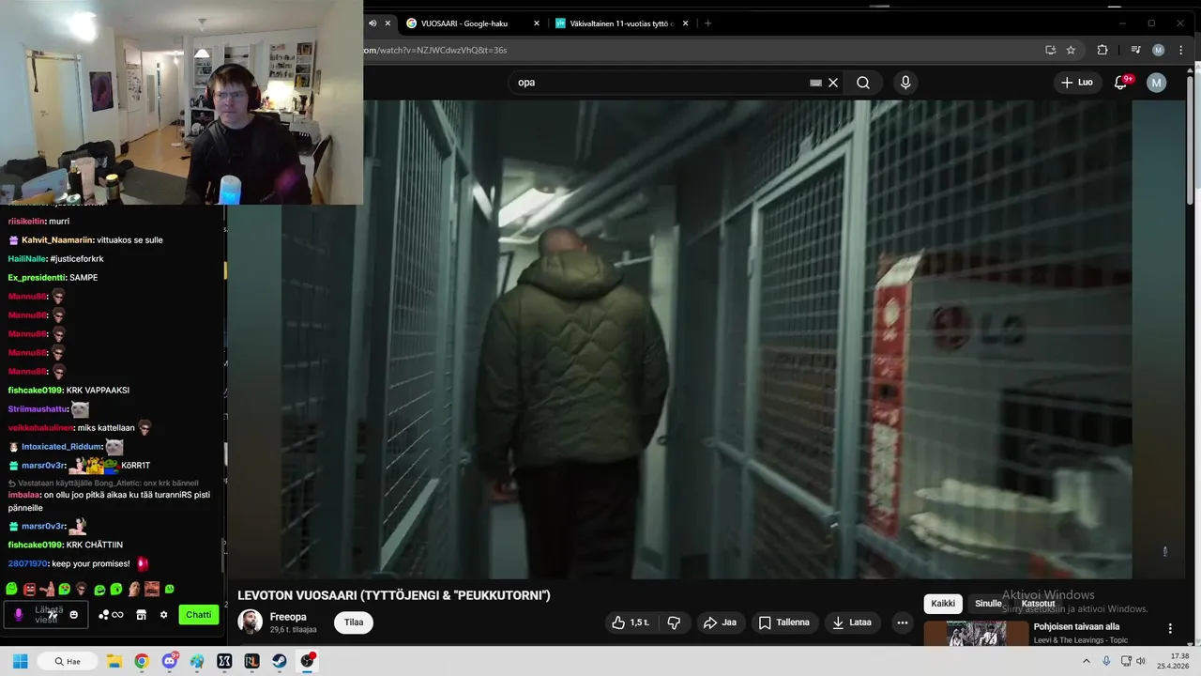Image resolution: width=1201 pixels, height=676 pixels.
Task: Share the video with Jaa
Action: [720, 622]
